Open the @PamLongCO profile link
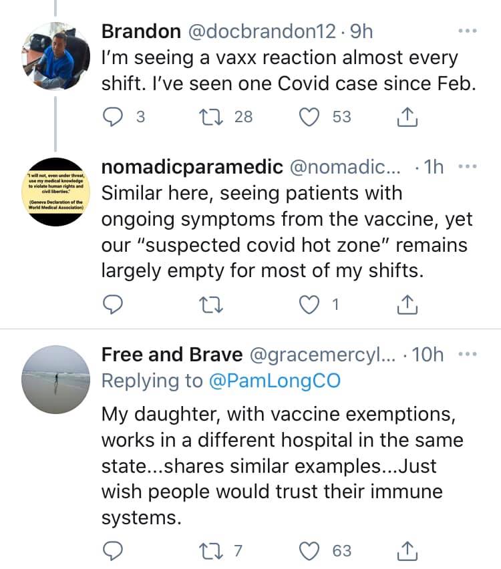This screenshot has width=501, height=569. (x=275, y=381)
